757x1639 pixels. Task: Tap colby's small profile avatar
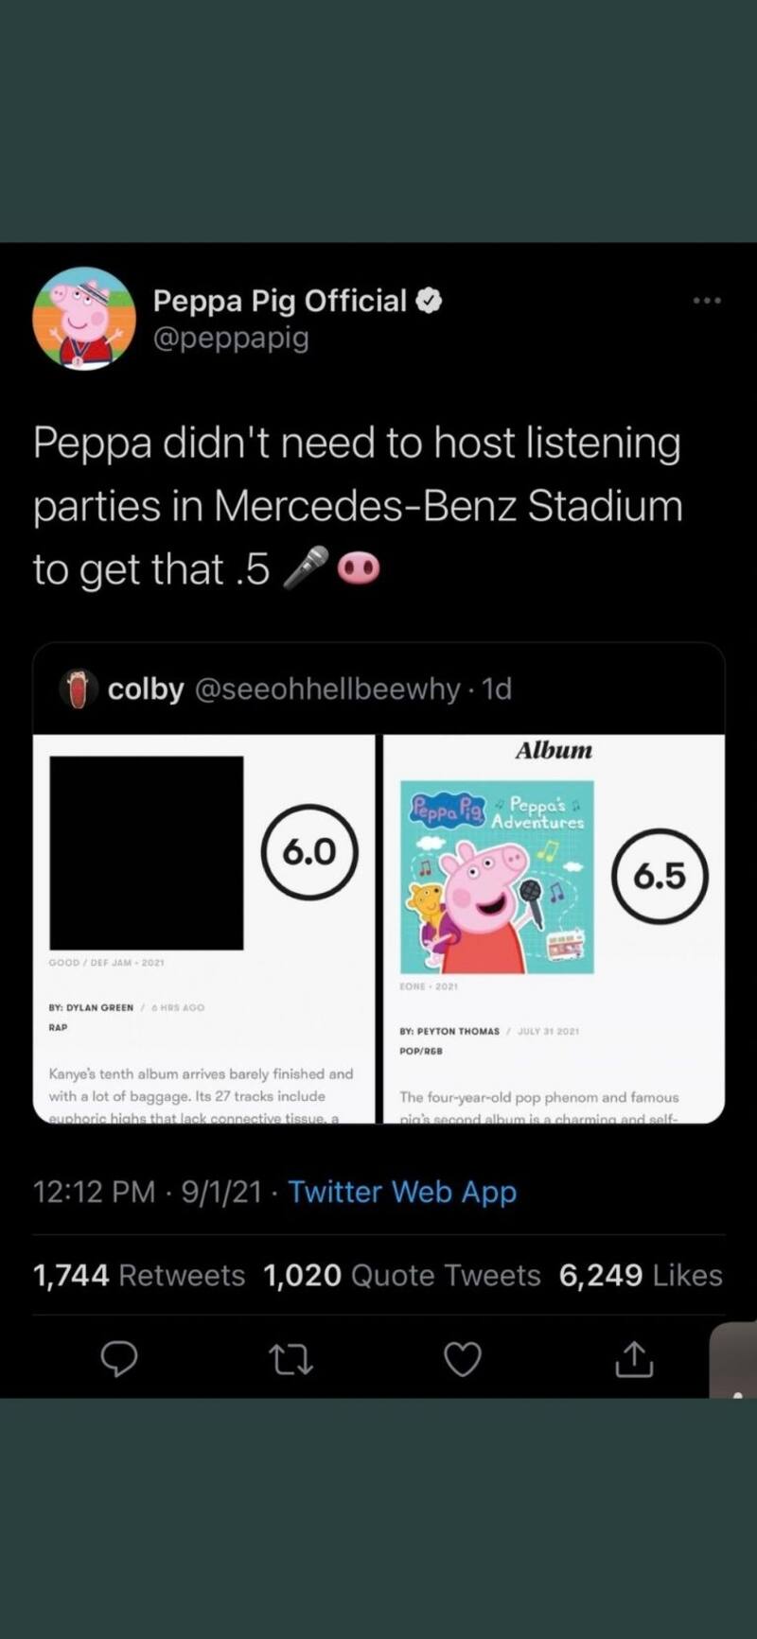tap(79, 689)
